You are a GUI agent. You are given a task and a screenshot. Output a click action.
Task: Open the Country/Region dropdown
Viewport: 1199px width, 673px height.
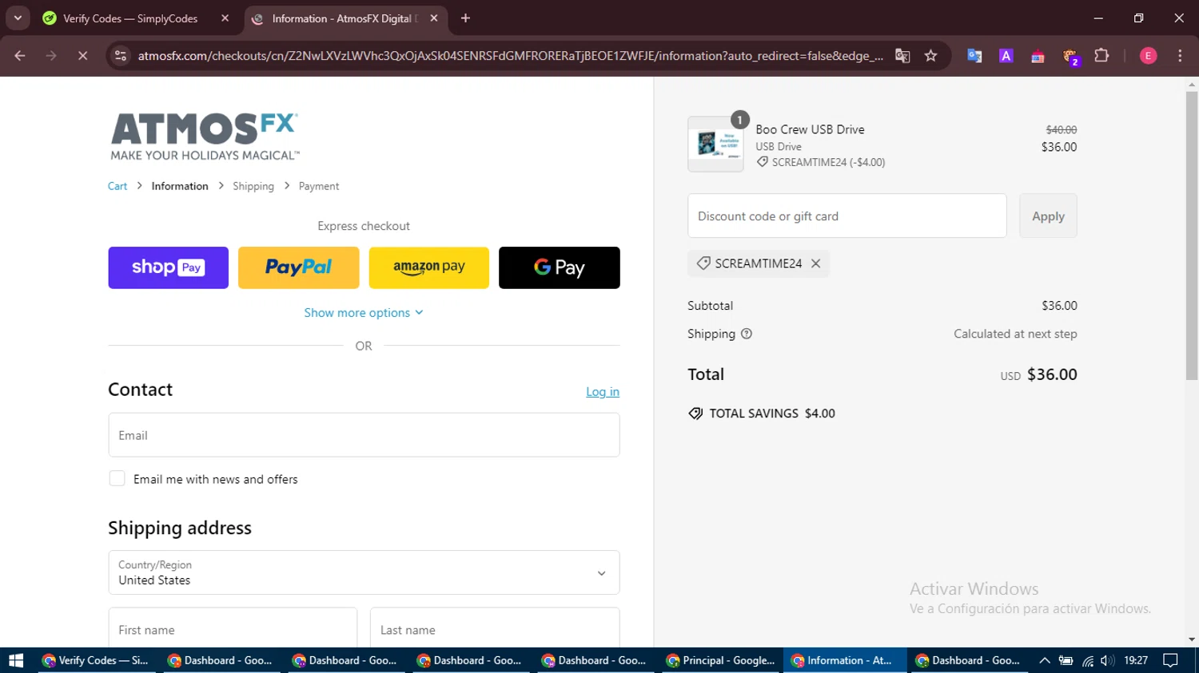(x=364, y=572)
